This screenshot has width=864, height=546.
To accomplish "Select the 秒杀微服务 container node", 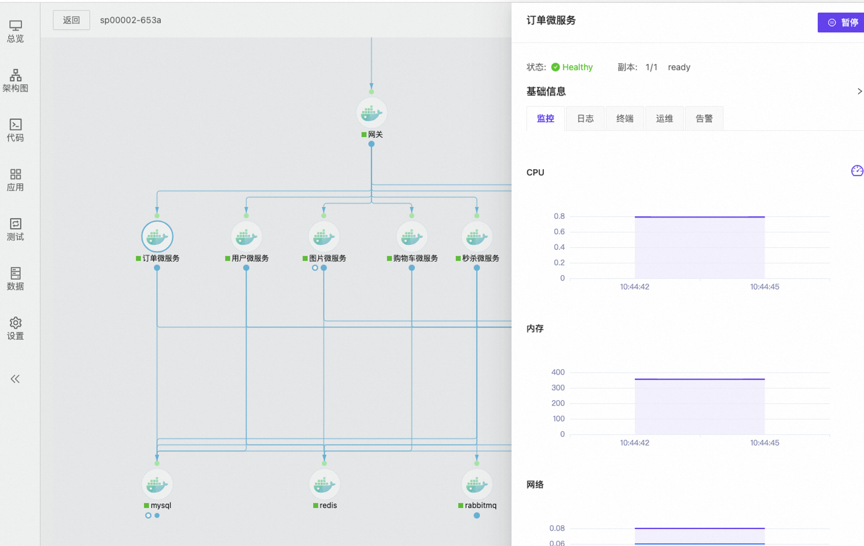I will pyautogui.click(x=476, y=237).
